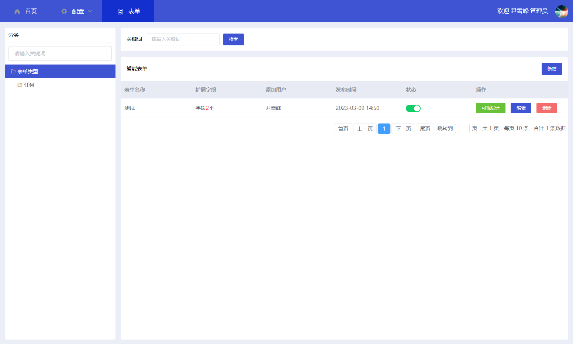Select 表单类型 tree node
573x344 pixels.
pyautogui.click(x=28, y=72)
